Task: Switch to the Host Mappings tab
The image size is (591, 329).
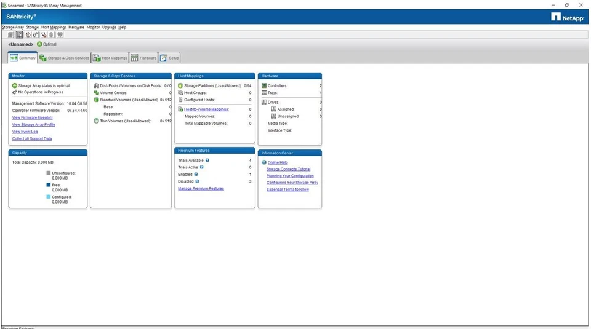Action: (110, 58)
